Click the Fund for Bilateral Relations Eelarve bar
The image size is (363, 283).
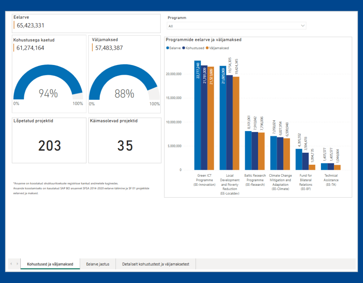tap(299, 159)
